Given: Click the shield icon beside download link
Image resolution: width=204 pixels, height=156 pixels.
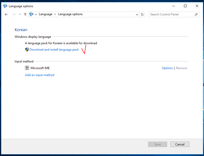Looking at the screenshot, I should (x=27, y=50).
